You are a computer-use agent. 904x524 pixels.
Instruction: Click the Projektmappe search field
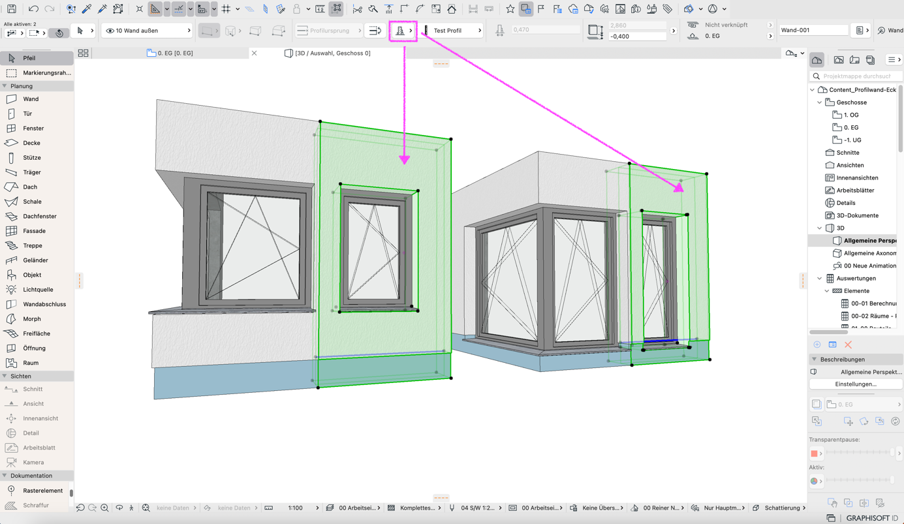click(x=856, y=76)
